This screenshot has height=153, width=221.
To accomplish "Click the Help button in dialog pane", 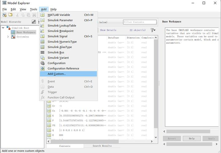I will 192,139.
